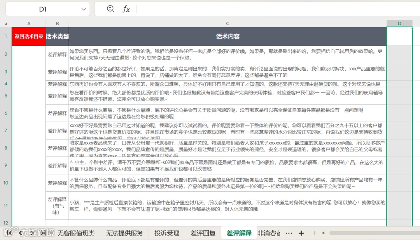Click 差评解释 cell in row 2

tap(57, 54)
